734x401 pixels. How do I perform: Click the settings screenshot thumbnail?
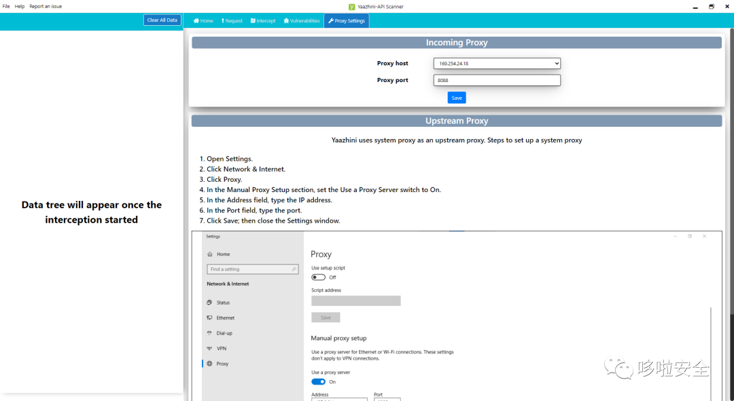point(457,316)
